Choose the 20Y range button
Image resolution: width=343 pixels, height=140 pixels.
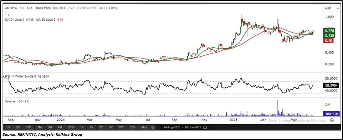point(133,127)
